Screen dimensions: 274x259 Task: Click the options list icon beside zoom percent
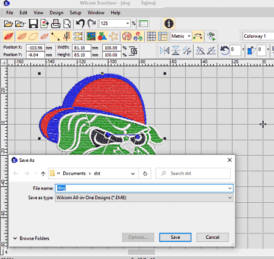point(143,24)
